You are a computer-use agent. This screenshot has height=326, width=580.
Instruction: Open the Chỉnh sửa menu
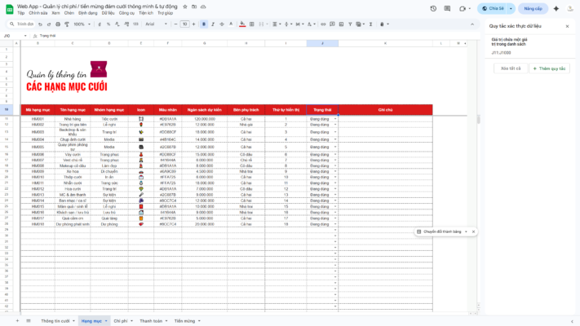click(x=38, y=13)
